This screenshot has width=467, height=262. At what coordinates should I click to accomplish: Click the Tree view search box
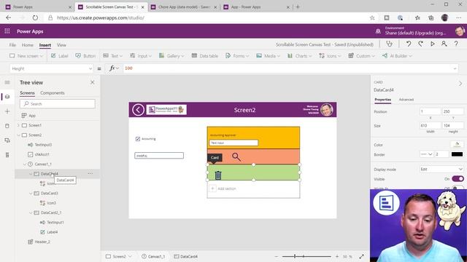click(58, 103)
